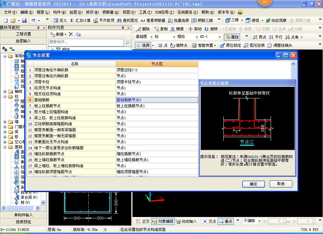Image resolution: width=323 pixels, height=234 pixels.
Task: Click the 工程设置 project settings button
Action: tap(23, 34)
